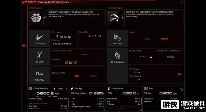Open the EPU Guidance panel
Viewport: 206px width, 112px height.
pos(117,66)
